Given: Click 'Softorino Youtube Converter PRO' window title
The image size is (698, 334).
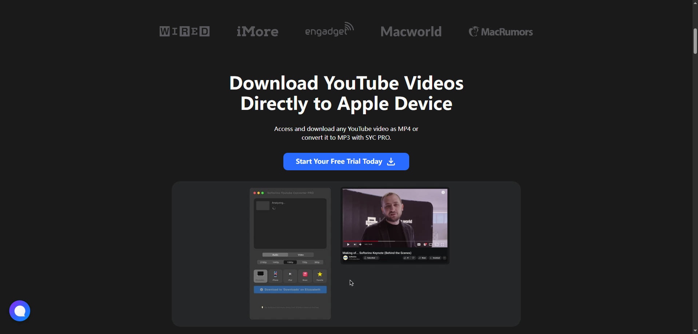Looking at the screenshot, I should pyautogui.click(x=290, y=193).
